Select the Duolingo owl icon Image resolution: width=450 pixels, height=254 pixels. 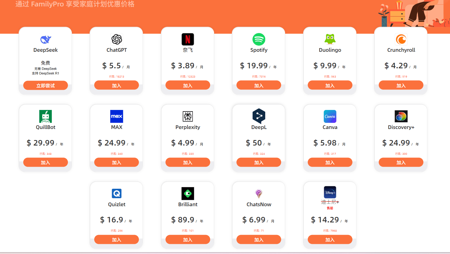pos(330,39)
